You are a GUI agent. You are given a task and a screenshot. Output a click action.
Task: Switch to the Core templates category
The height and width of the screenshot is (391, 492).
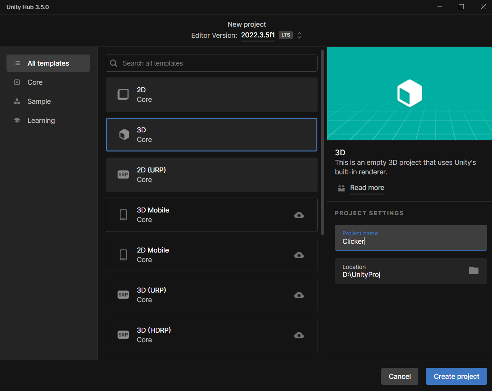pos(35,82)
